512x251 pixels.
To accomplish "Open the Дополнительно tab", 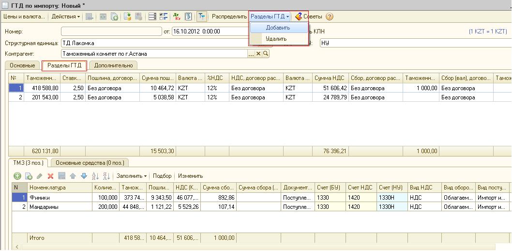I will click(x=114, y=65).
